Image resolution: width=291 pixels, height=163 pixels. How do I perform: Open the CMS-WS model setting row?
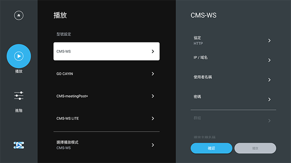click(x=107, y=51)
